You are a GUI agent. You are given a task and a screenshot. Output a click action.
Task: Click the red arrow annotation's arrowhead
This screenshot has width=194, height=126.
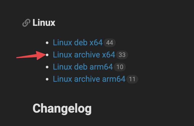tap(41, 55)
